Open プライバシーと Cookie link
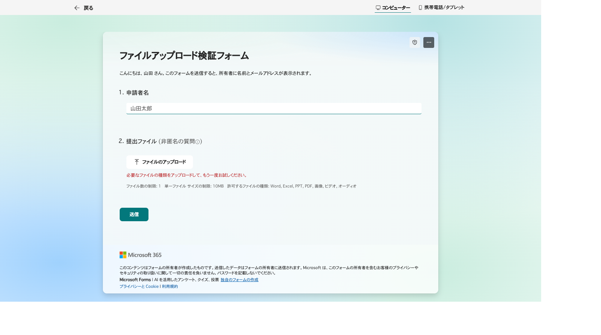Viewport: 601px width, 335px height. coord(139,286)
